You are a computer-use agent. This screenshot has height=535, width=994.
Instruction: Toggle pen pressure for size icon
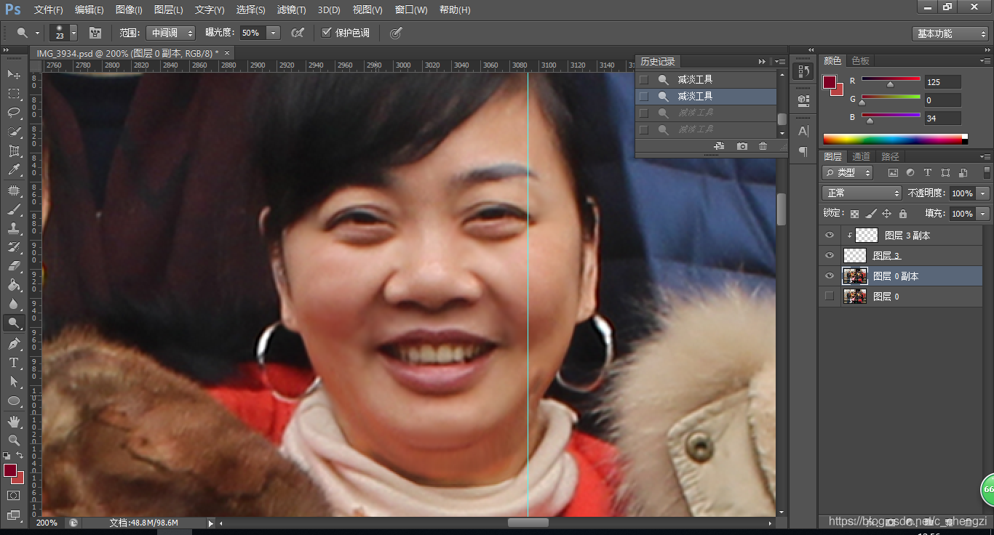[395, 33]
